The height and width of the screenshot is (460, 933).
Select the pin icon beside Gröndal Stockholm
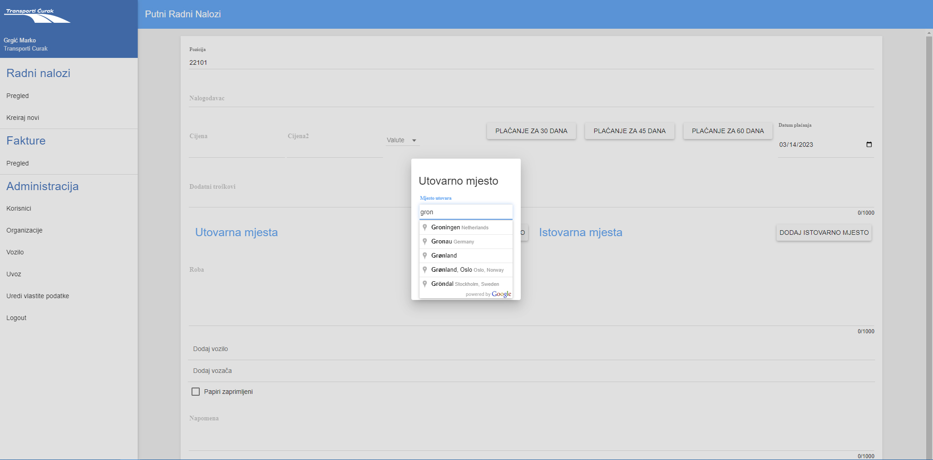(425, 284)
